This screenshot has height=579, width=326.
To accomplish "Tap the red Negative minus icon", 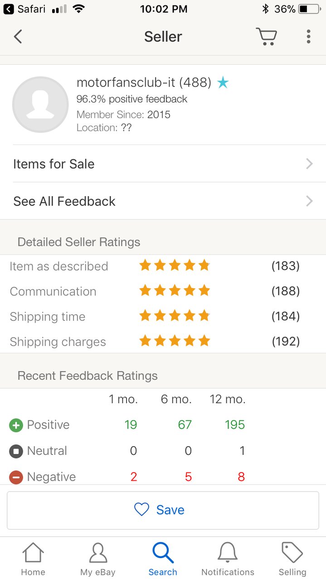I will pos(16,477).
